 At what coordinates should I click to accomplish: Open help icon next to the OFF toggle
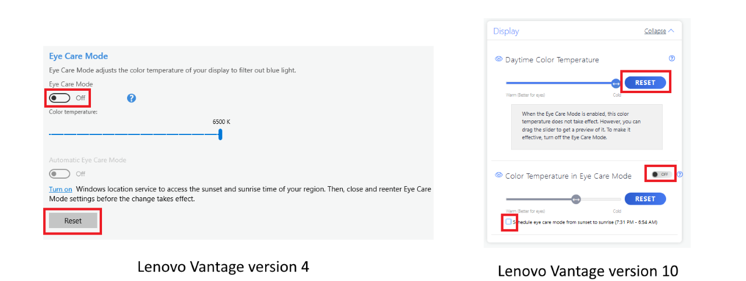[x=680, y=174]
